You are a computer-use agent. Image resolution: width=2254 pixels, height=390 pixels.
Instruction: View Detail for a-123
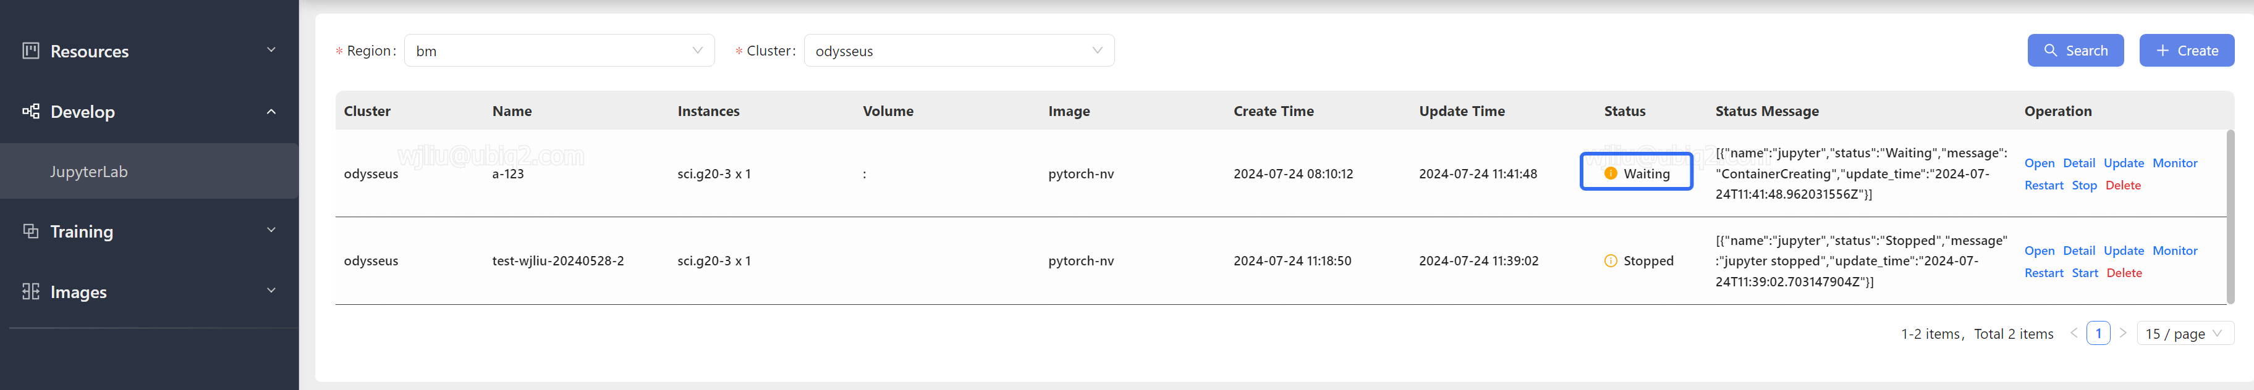click(x=2078, y=164)
